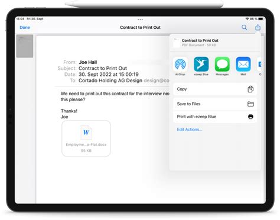Tap the battery indicator icon
Screen dimensions: 280x220
pyautogui.click(x=261, y=19)
